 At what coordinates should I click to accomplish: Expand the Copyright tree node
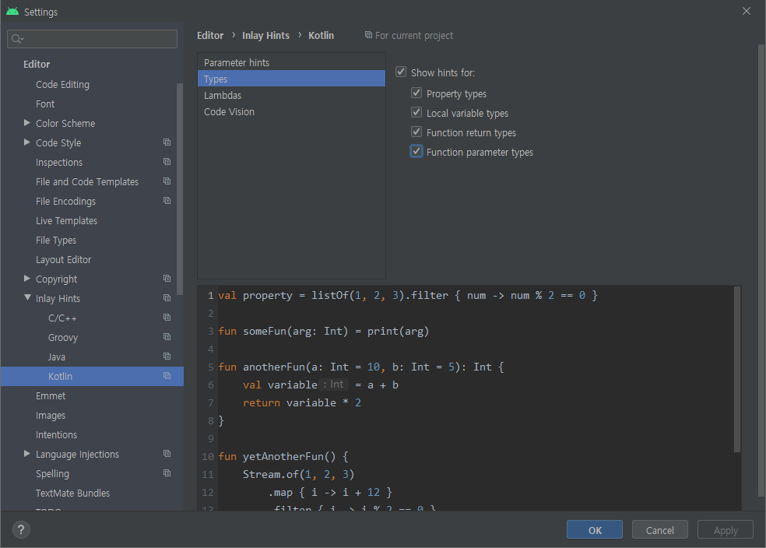(27, 279)
